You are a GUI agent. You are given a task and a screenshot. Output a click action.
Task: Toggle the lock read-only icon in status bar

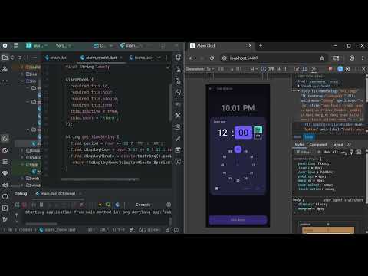pyautogui.click(x=167, y=230)
